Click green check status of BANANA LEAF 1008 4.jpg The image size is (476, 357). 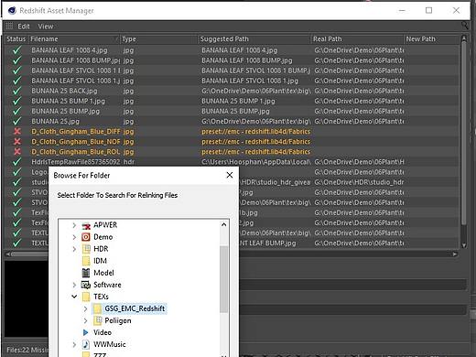click(17, 50)
